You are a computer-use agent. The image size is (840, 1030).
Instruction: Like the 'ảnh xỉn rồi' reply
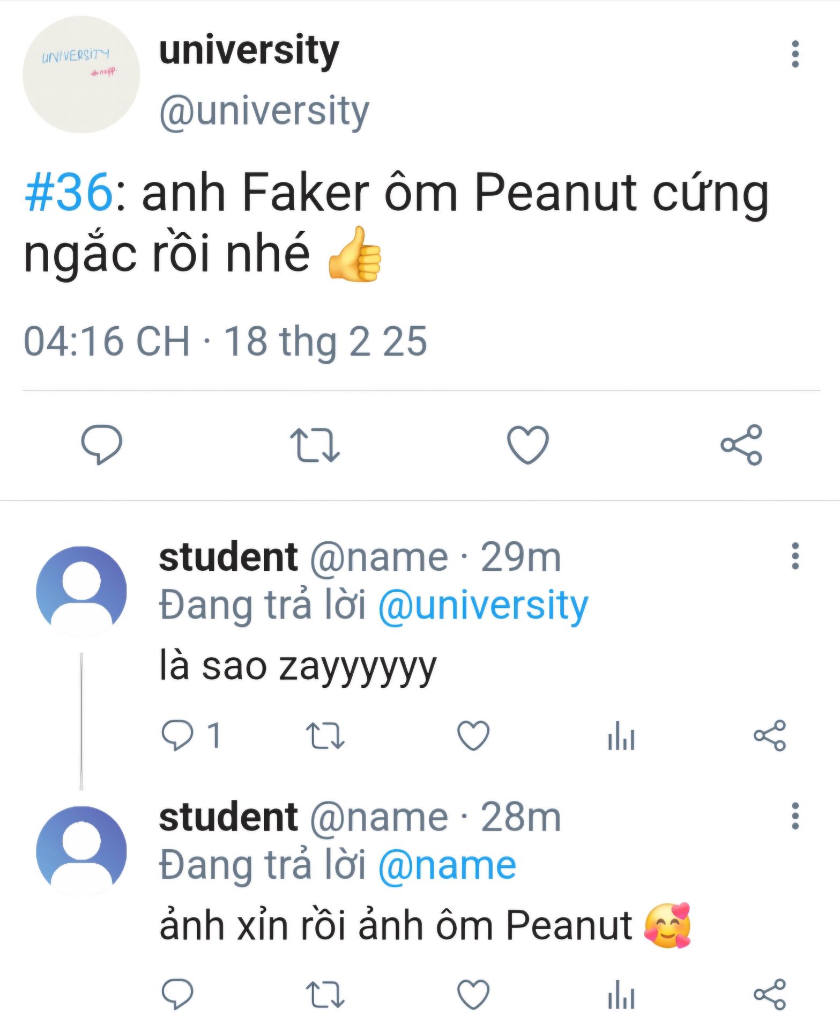pos(473,994)
